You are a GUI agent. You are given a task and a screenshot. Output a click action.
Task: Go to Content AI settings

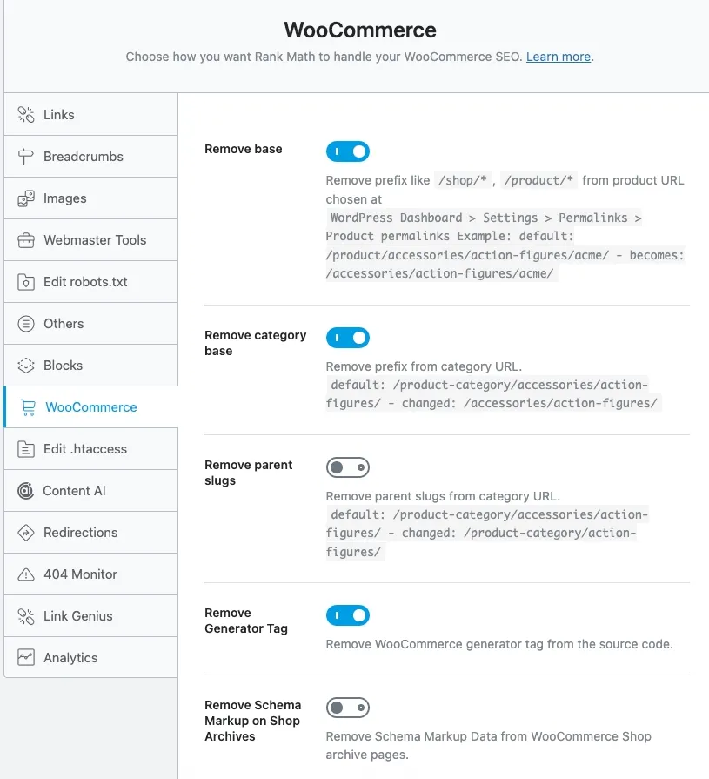pyautogui.click(x=90, y=491)
